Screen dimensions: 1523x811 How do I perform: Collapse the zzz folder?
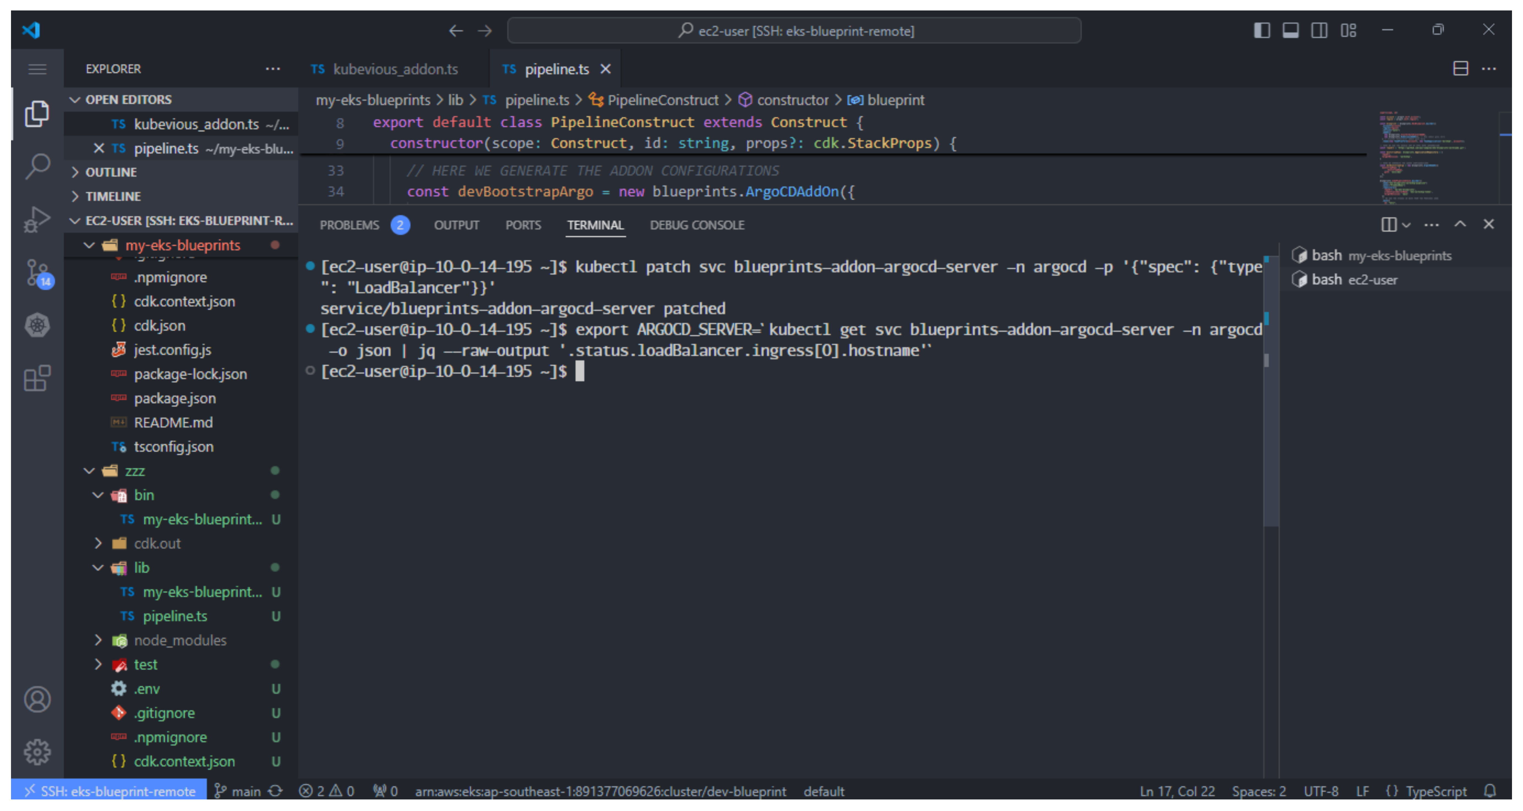89,471
